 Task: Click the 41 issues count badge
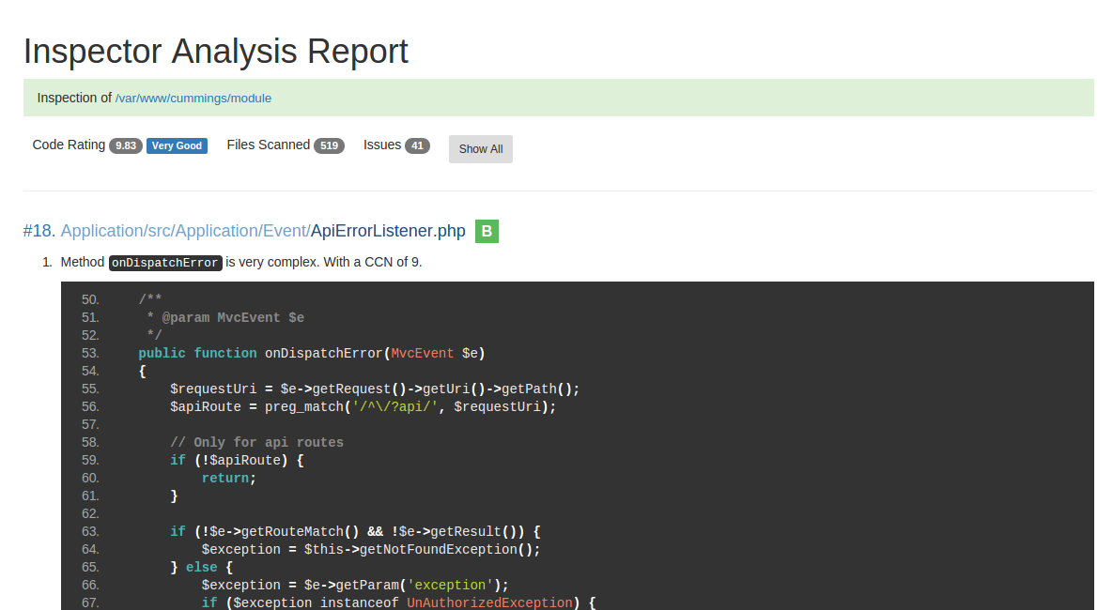[417, 145]
